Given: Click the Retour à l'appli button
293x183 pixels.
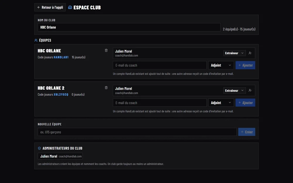Looking at the screenshot, I should [x=50, y=7].
